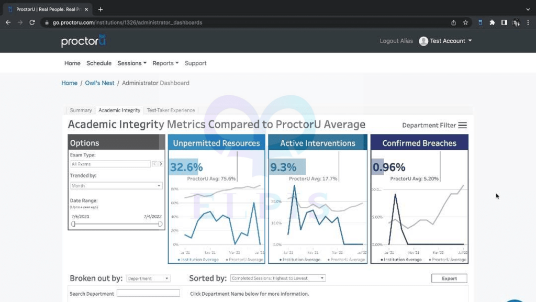Open the Department Filter hamburger icon
This screenshot has height=302, width=536.
click(463, 126)
